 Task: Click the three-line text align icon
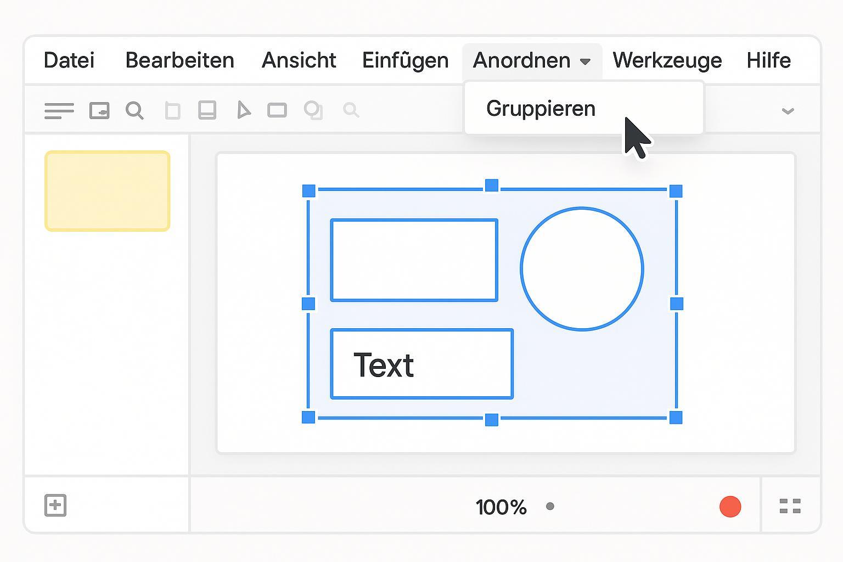[x=59, y=111]
